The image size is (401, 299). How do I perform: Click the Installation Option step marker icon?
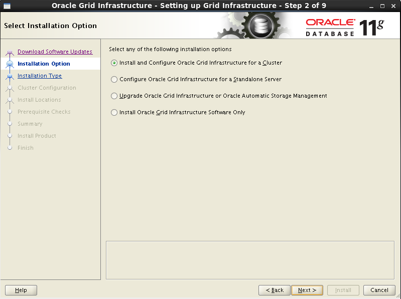10,64
